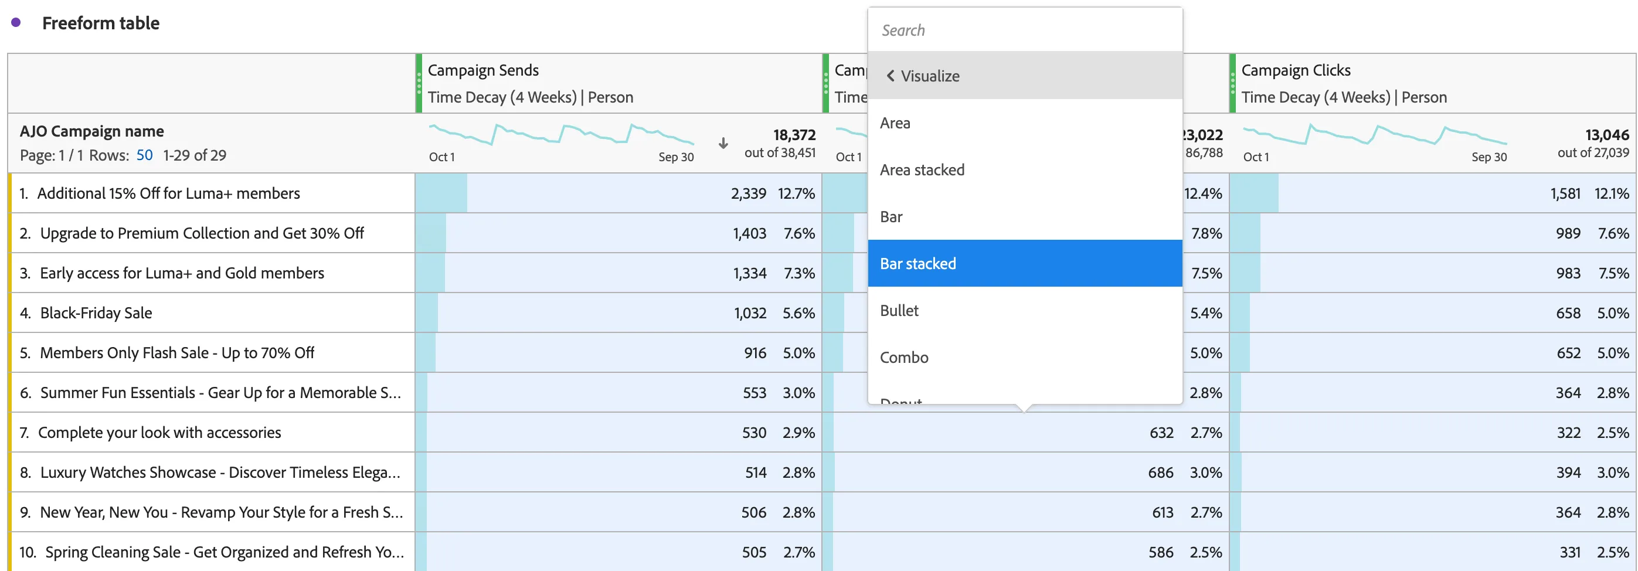
Task: Focus the Search field in the popup menu
Action: (x=1024, y=30)
